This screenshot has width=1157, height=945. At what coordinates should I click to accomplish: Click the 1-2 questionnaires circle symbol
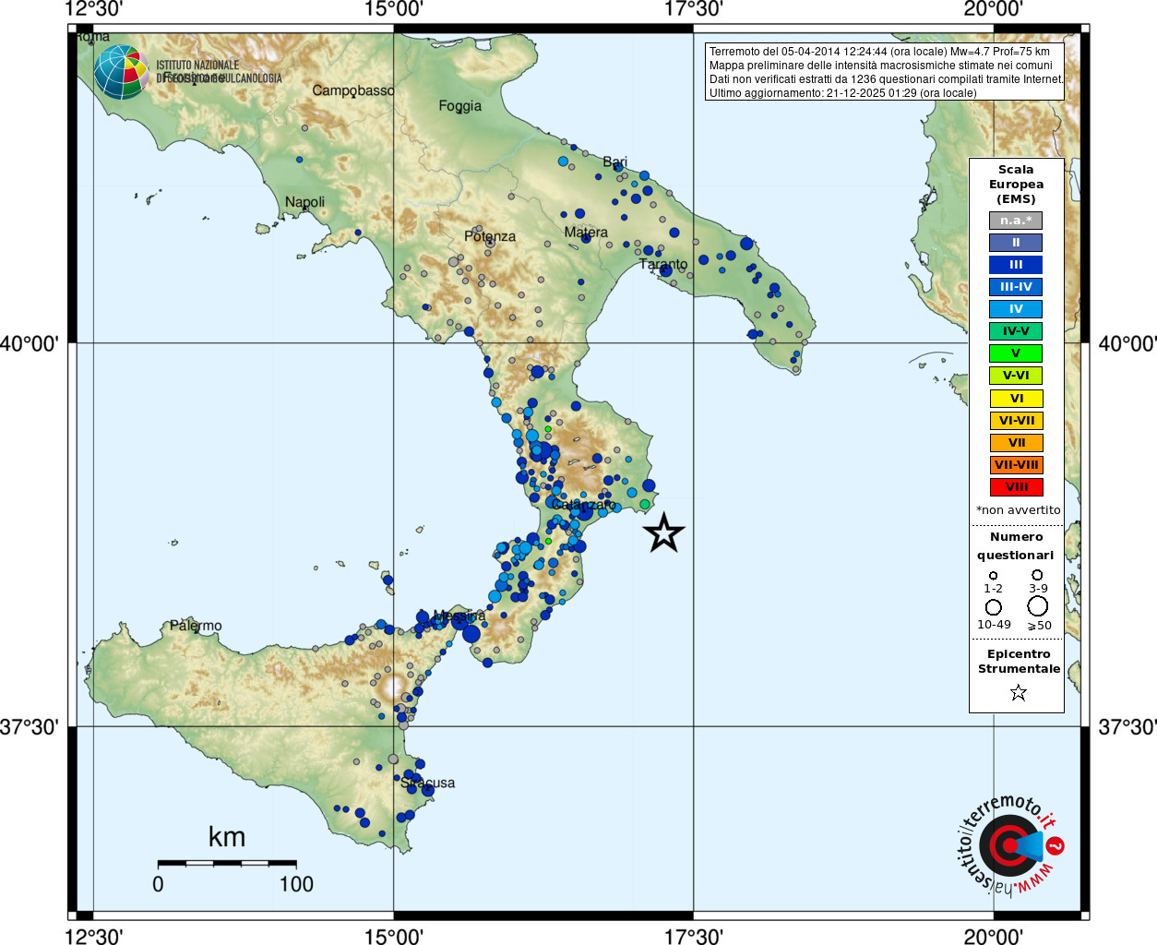point(993,575)
